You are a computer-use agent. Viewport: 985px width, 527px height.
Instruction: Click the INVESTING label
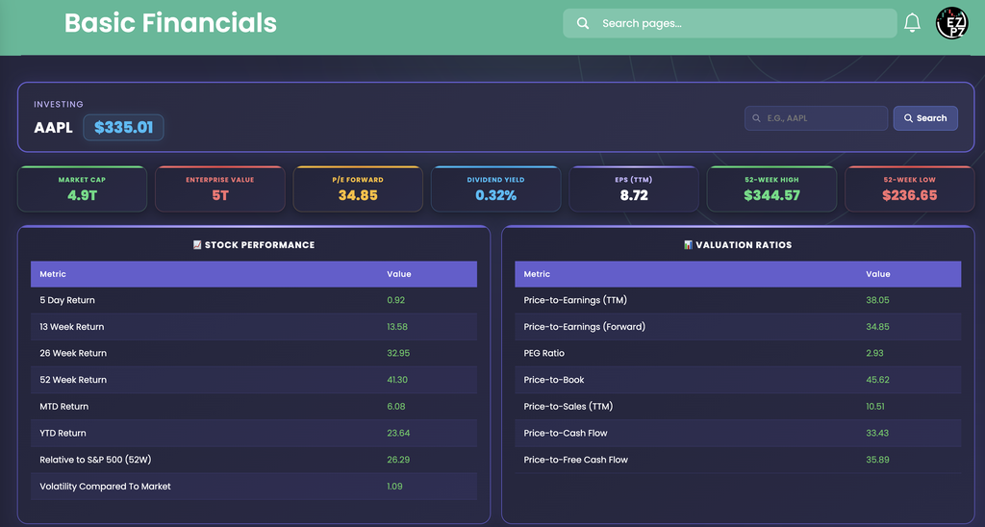pyautogui.click(x=59, y=104)
